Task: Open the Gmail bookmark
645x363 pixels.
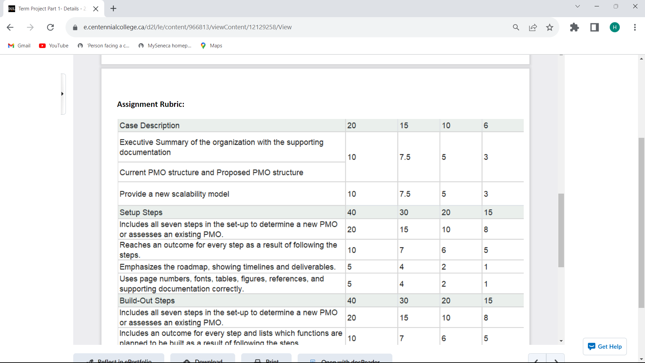Action: point(19,46)
